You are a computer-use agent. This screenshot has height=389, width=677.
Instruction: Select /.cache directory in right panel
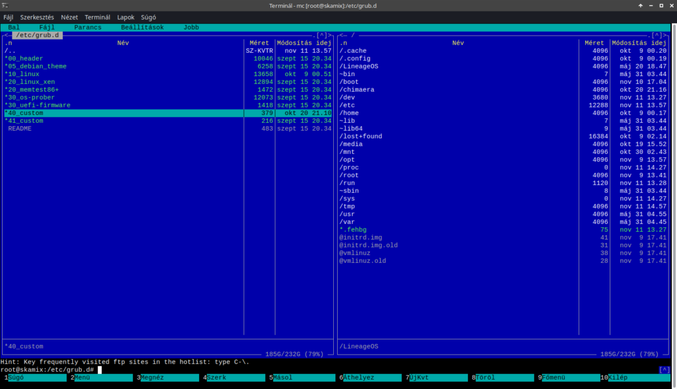pyautogui.click(x=502, y=51)
